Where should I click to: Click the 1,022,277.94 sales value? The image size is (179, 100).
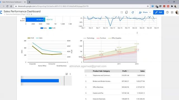tap(140, 81)
